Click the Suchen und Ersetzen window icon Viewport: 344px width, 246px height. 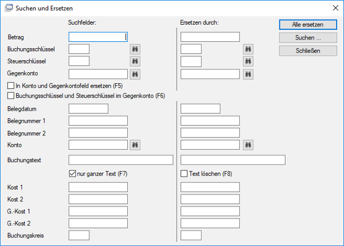(x=9, y=8)
